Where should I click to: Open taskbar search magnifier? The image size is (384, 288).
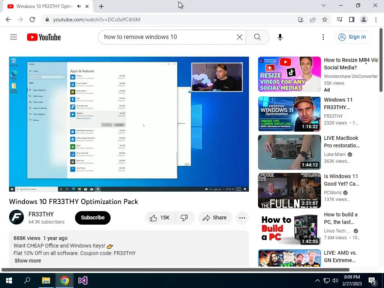27,280
